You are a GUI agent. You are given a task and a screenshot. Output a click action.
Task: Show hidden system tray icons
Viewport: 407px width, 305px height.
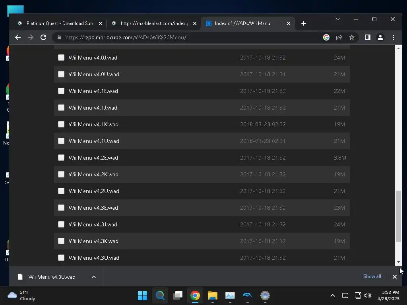pos(333,295)
